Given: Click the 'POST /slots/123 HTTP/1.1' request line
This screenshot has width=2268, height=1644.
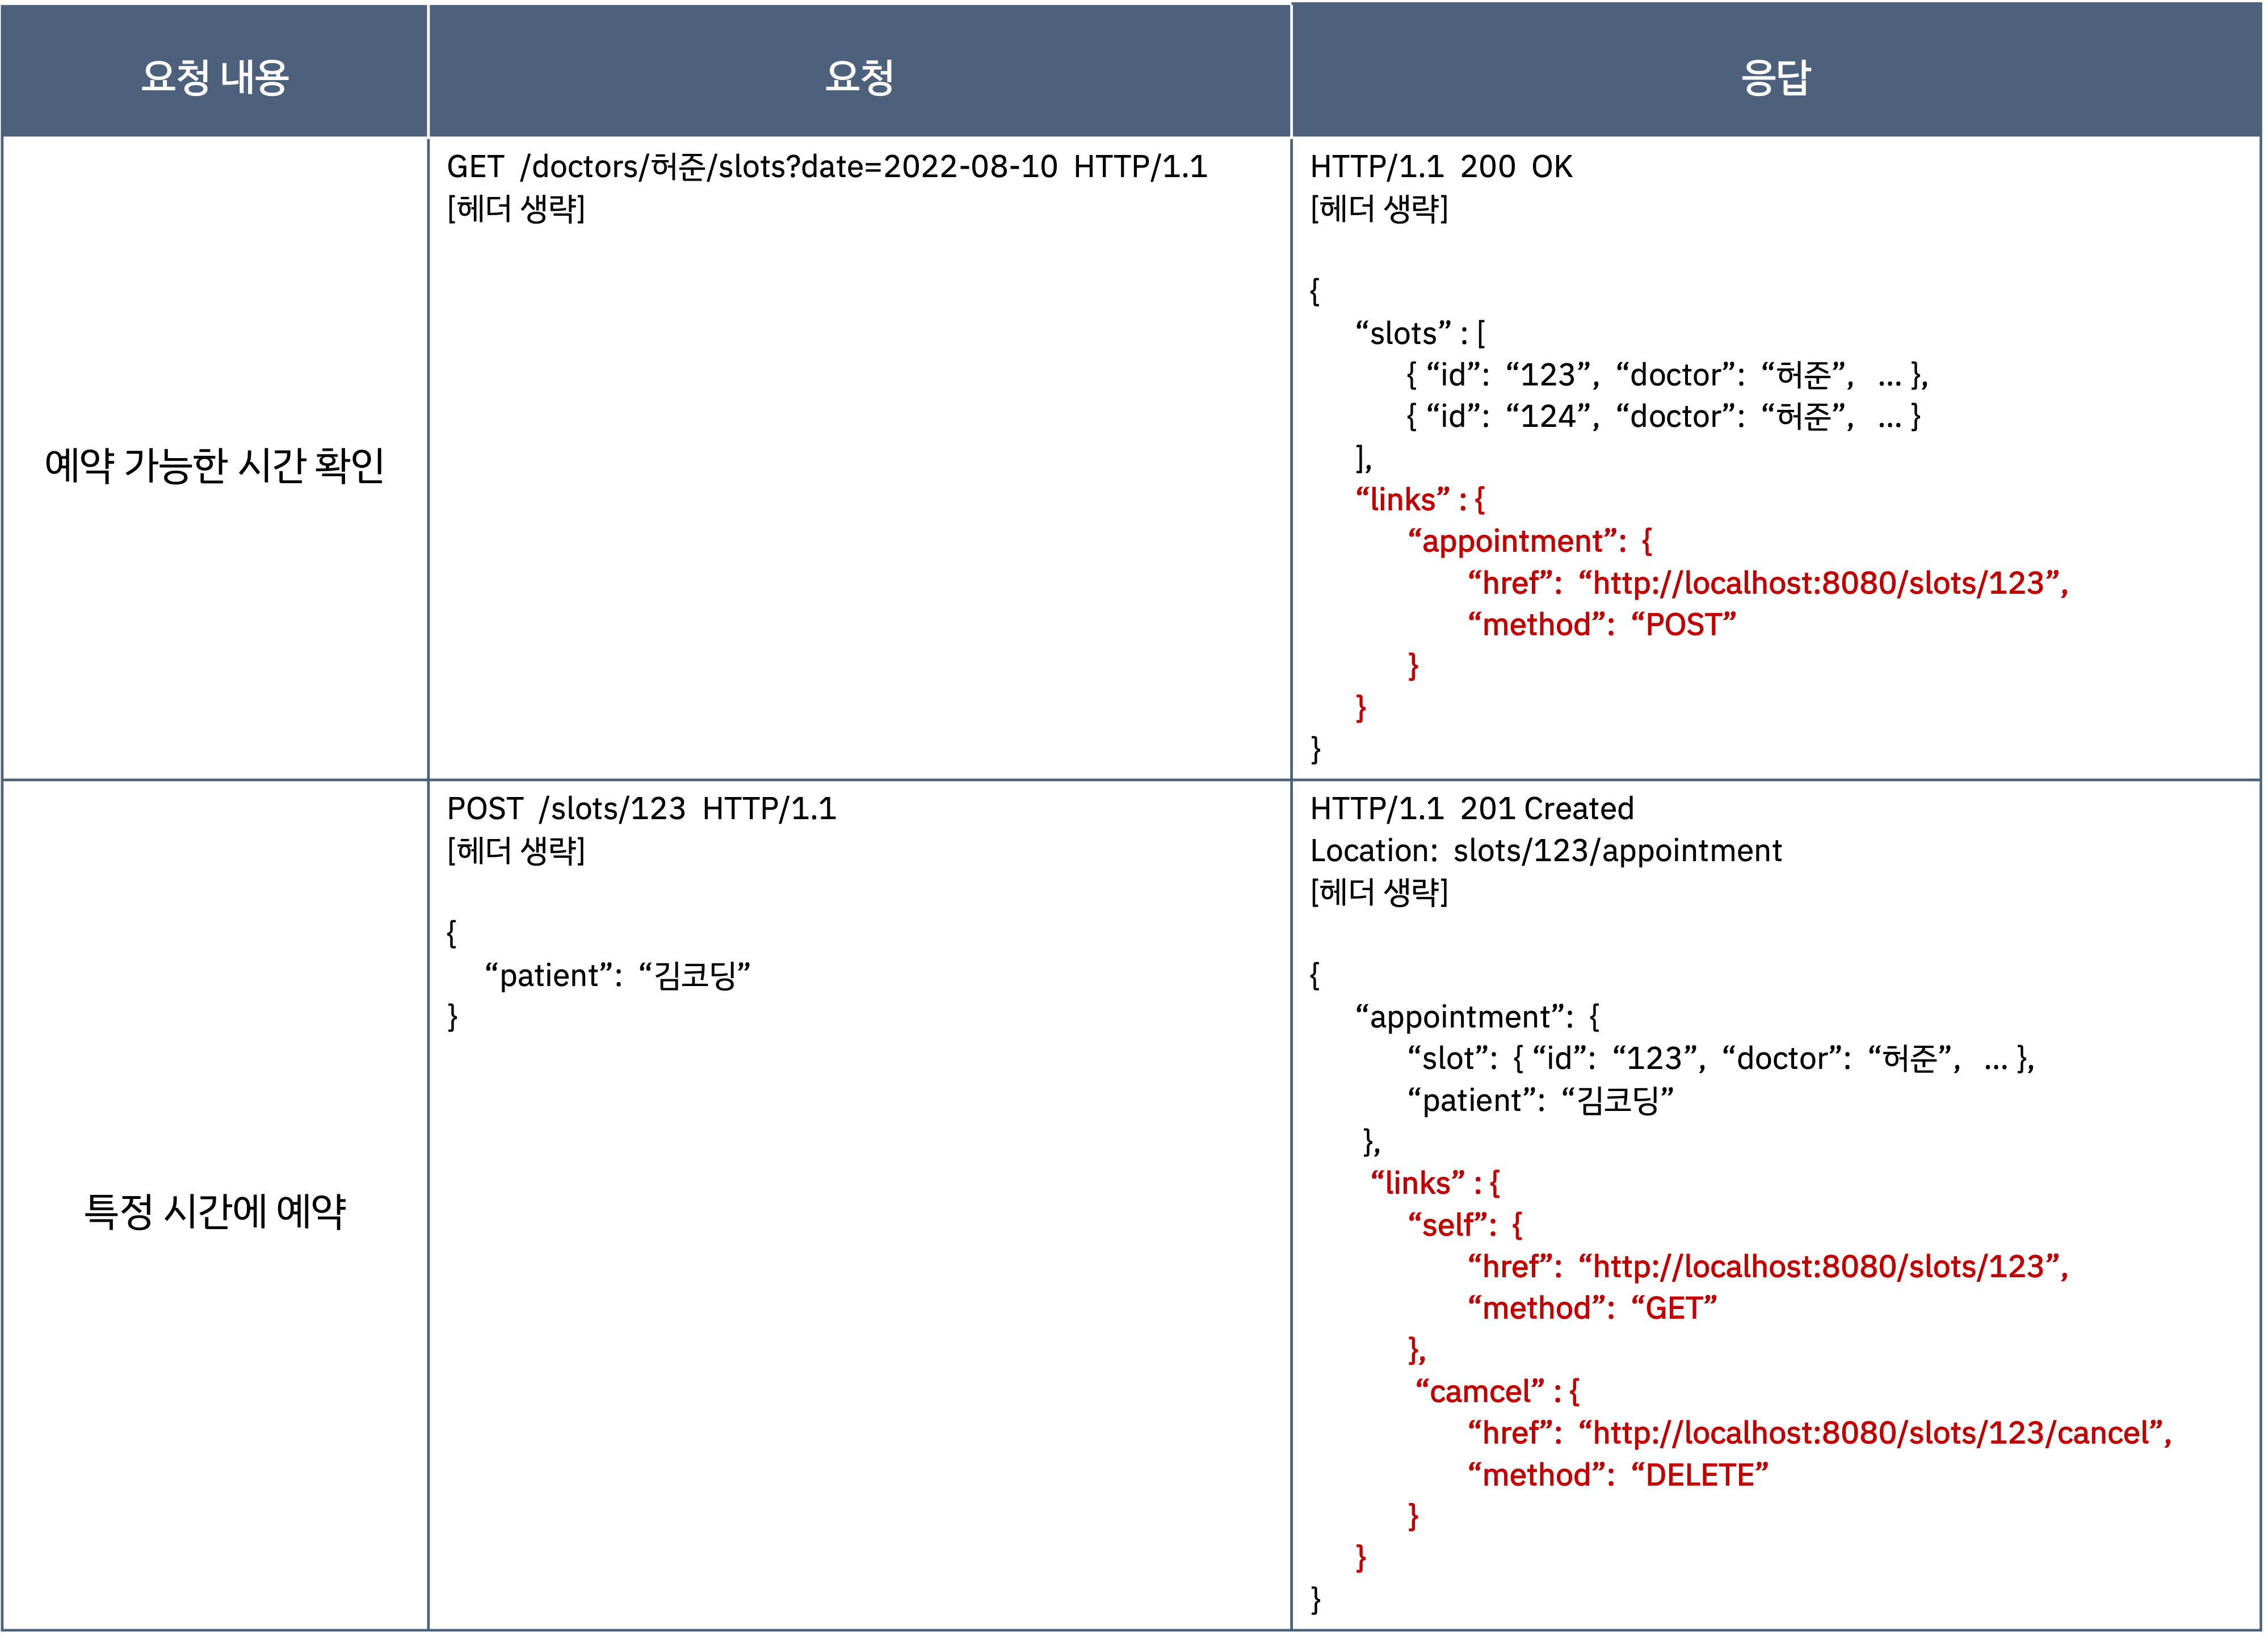Looking at the screenshot, I should pyautogui.click(x=642, y=808).
